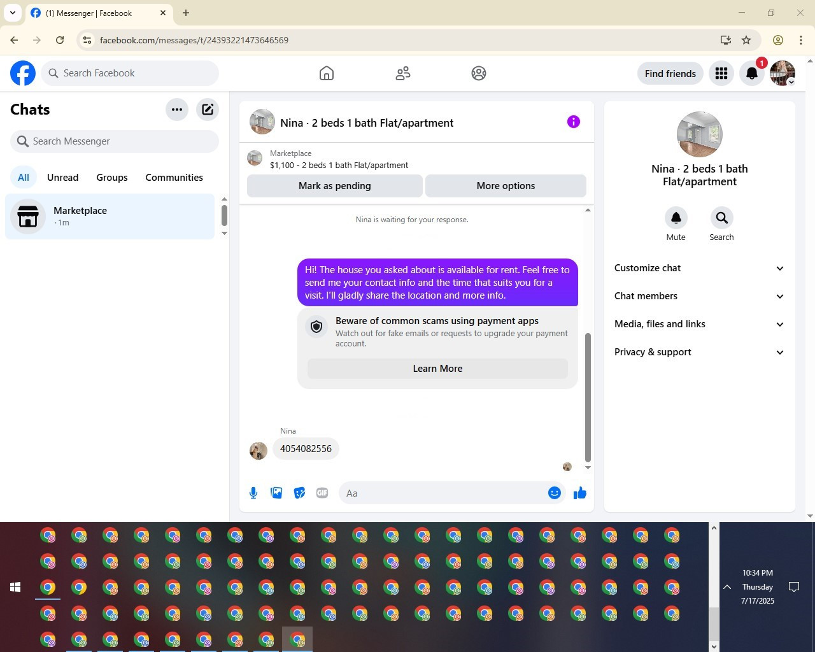Image resolution: width=815 pixels, height=652 pixels.
Task: Select the message 4054082556
Action: tap(306, 449)
